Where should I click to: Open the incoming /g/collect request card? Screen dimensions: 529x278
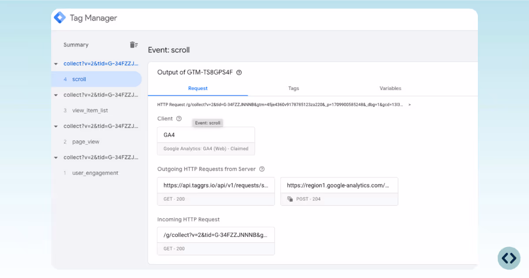click(x=216, y=241)
